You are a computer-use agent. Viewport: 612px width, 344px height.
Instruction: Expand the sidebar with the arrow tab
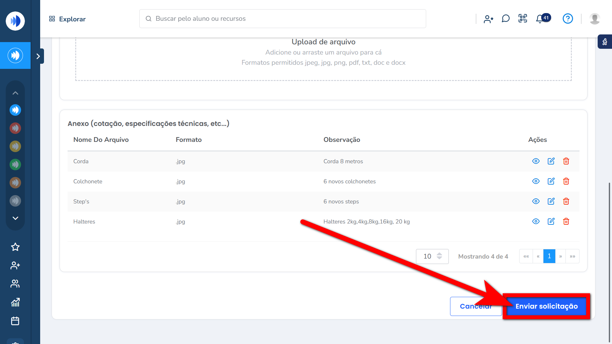38,56
